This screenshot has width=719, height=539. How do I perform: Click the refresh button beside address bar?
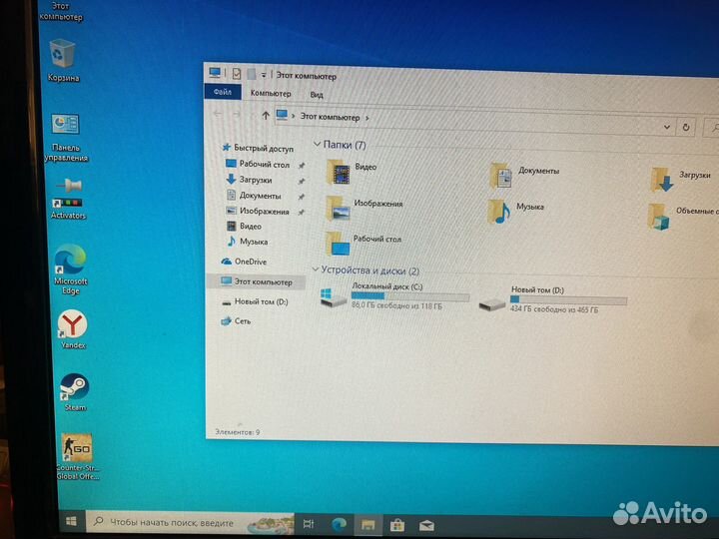pyautogui.click(x=685, y=127)
